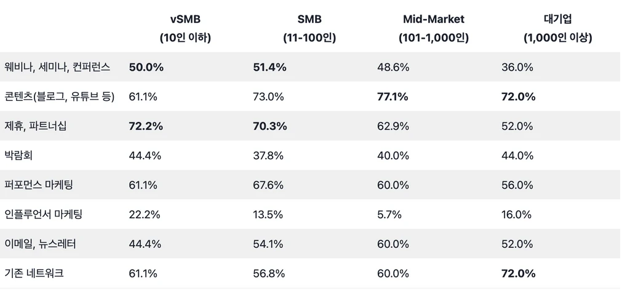Select the SMB (11-100인) column header

click(x=309, y=28)
